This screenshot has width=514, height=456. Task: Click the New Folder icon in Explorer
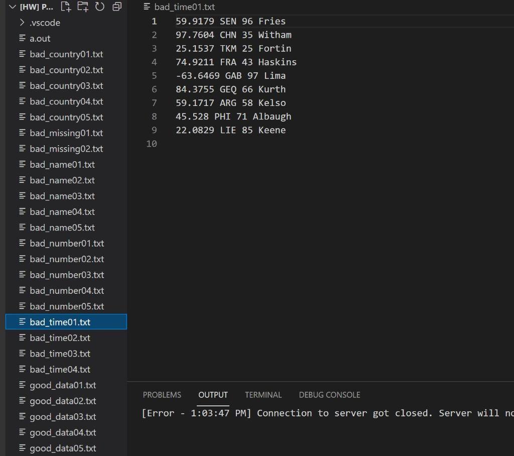(x=83, y=7)
